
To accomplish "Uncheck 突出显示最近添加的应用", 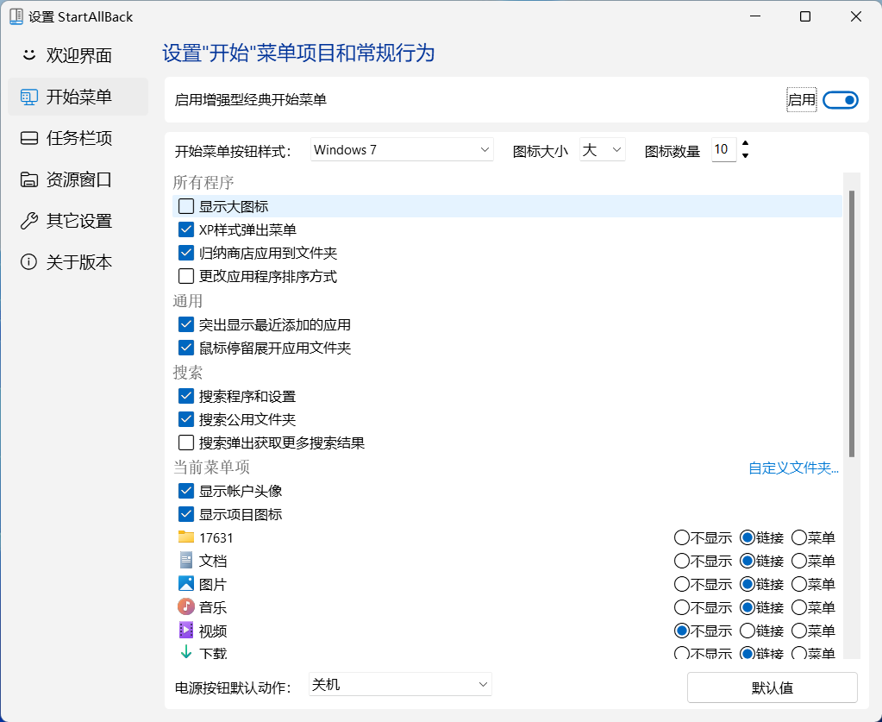I will [x=186, y=324].
